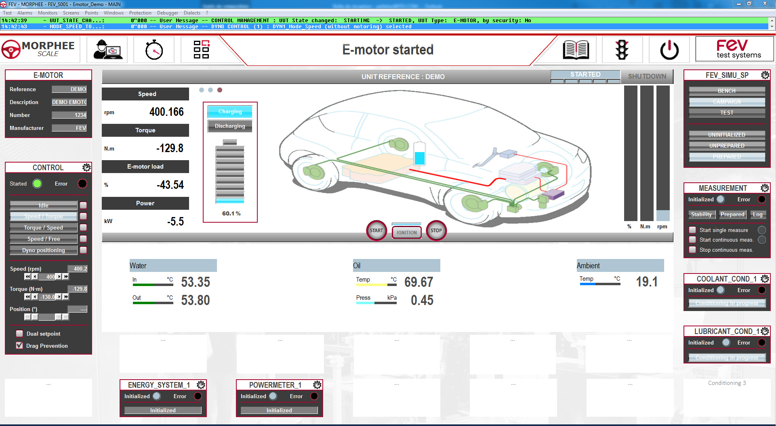Screen dimensions: 776x426
Task: Click the message log scrollbar down arrow
Action: [x=772, y=27]
